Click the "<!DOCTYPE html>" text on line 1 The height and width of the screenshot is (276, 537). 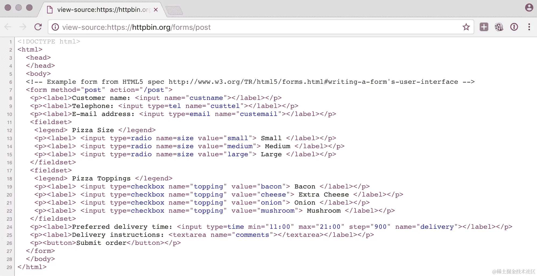click(49, 42)
